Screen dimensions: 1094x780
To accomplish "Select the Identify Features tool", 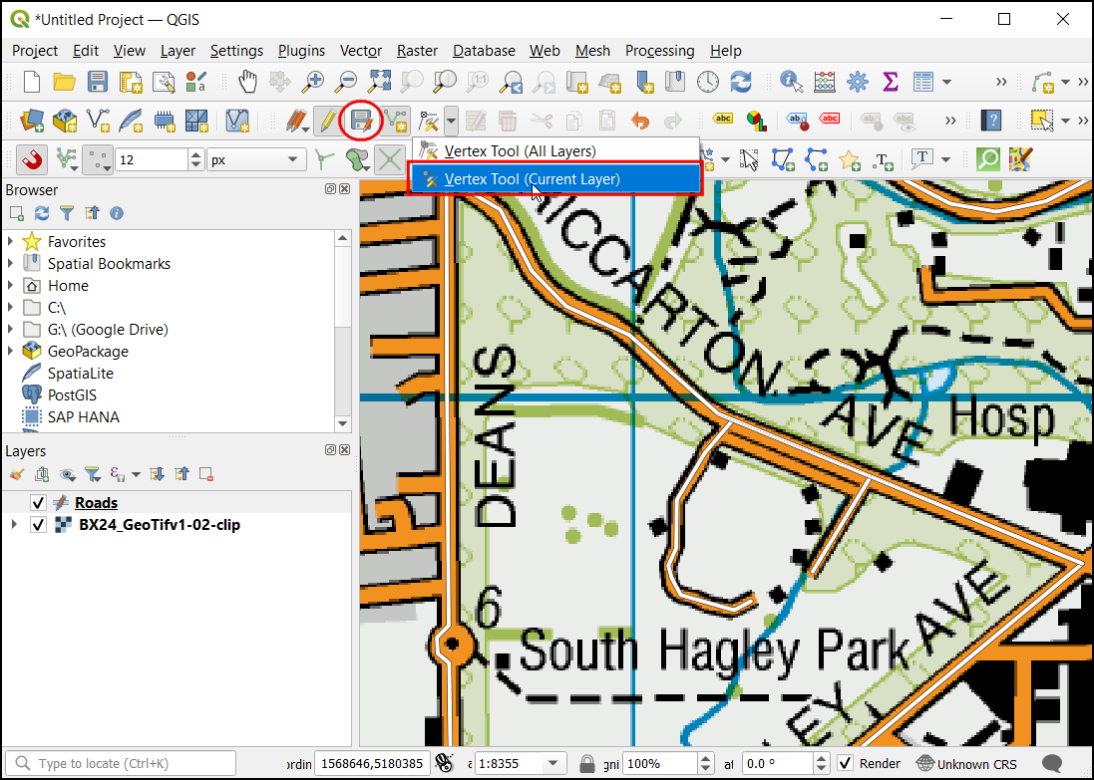I will pos(792,82).
